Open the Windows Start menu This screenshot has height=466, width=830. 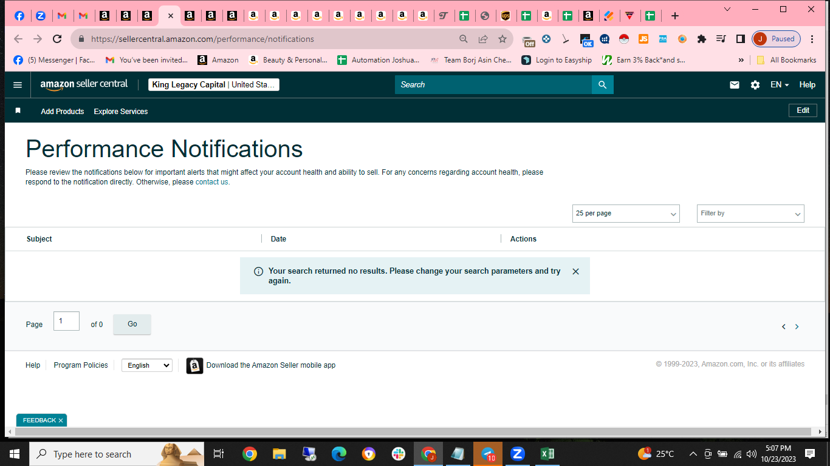pyautogui.click(x=15, y=454)
